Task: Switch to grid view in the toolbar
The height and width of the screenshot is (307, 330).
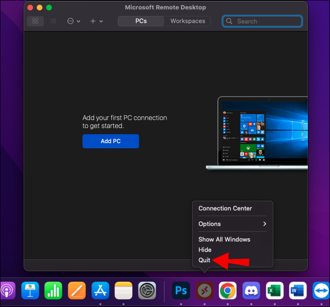Action: [35, 21]
